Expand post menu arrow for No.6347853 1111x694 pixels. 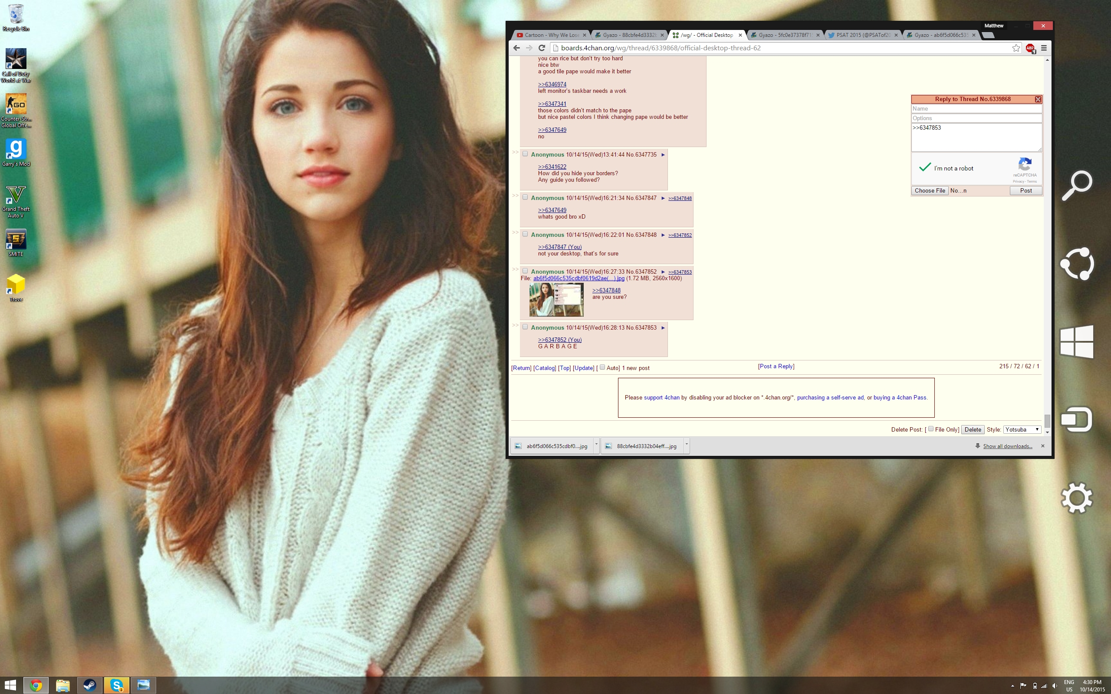coord(663,328)
